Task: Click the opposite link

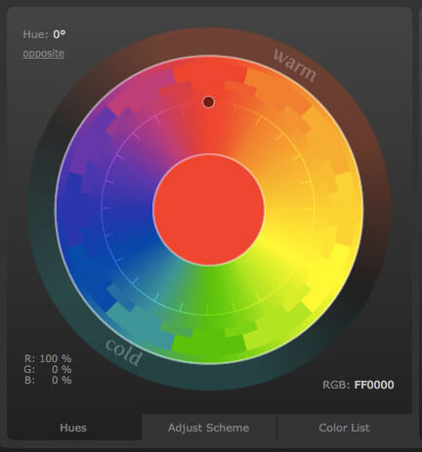Action: tap(44, 53)
